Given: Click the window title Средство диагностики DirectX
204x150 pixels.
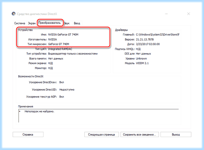Looking at the screenshot, I should pos(37,14).
